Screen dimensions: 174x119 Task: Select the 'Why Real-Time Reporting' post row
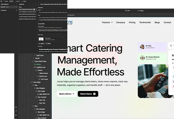click(x=27, y=19)
